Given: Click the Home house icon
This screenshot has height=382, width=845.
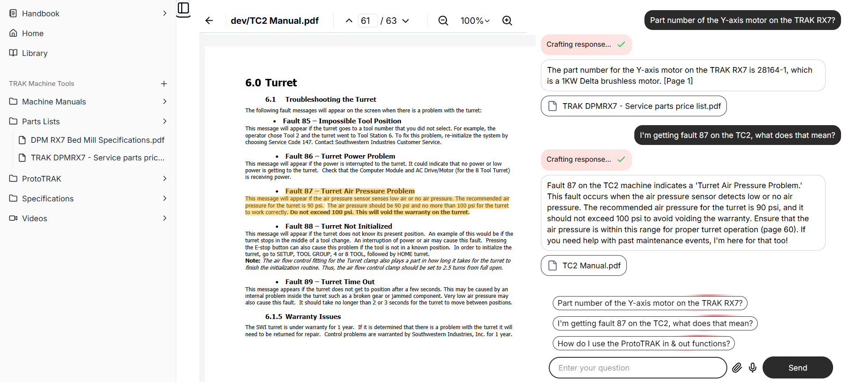Looking at the screenshot, I should [13, 33].
